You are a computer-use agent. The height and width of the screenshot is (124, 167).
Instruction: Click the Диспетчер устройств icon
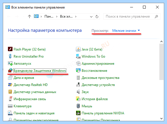pyautogui.click(x=78, y=85)
